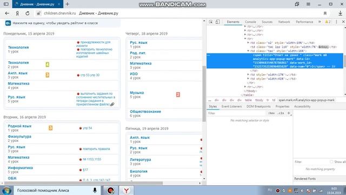Open the Windows Start menu
Image resolution: width=346 pixels, height=195 pixels.
[6, 190]
